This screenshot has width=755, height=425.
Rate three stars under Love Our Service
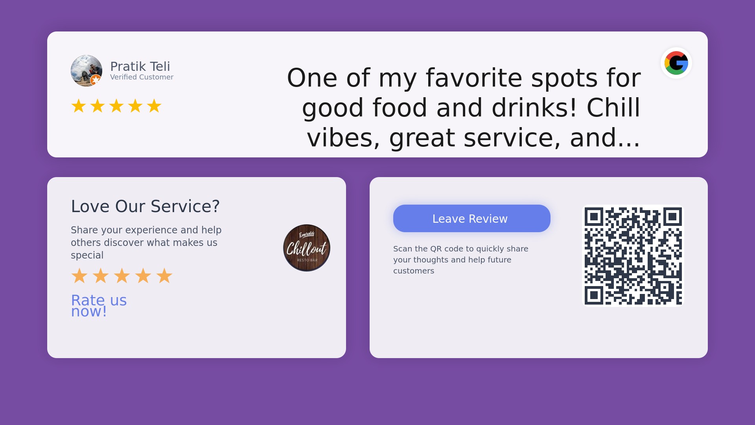[122, 276]
